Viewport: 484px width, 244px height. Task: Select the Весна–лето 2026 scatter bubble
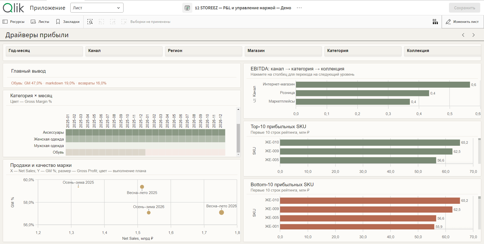coord(222,212)
